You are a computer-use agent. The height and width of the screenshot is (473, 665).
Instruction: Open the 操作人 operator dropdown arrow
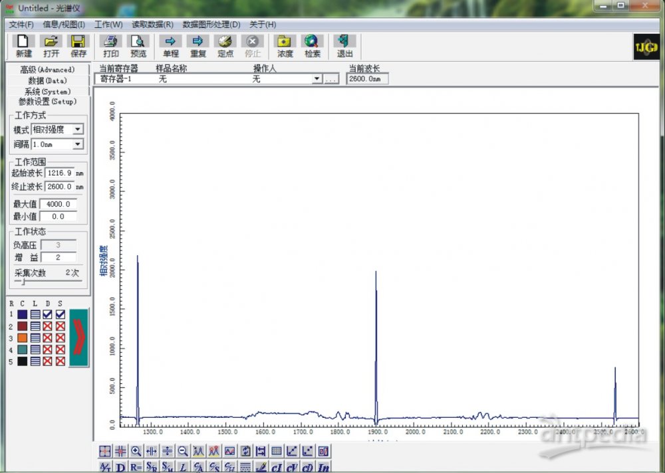[317, 79]
